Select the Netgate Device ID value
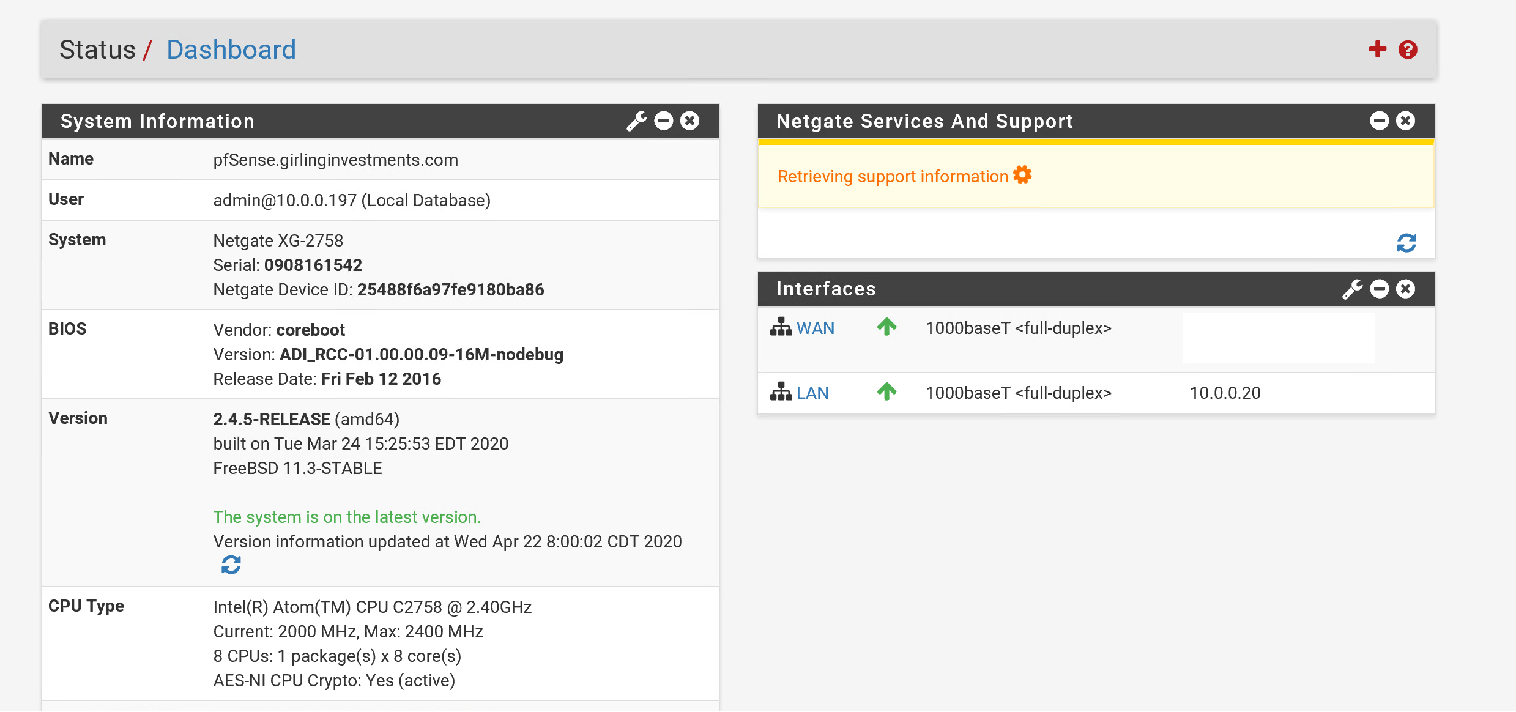Image resolution: width=1516 pixels, height=712 pixels. click(x=451, y=289)
